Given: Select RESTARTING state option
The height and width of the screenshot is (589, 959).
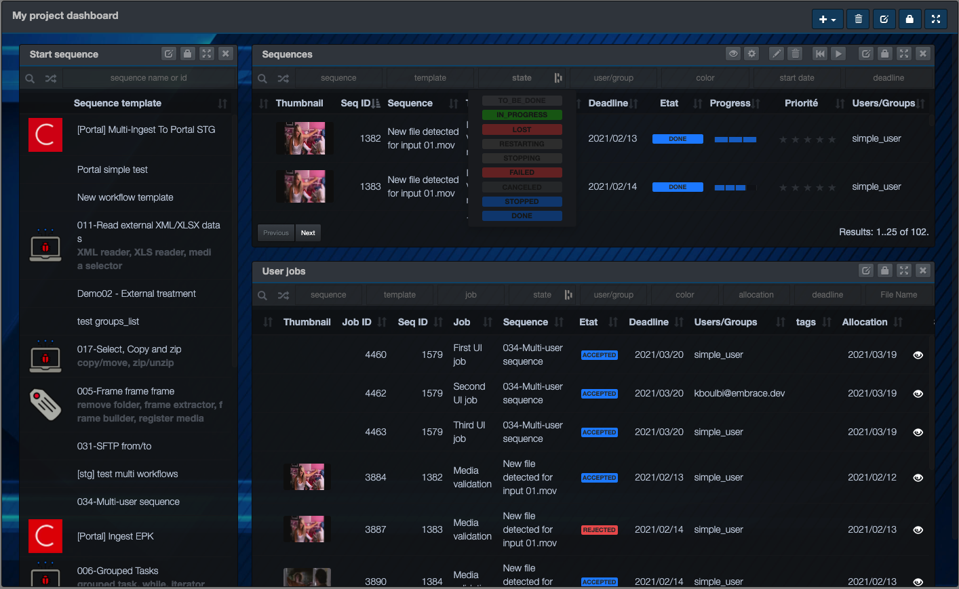Looking at the screenshot, I should coord(522,144).
